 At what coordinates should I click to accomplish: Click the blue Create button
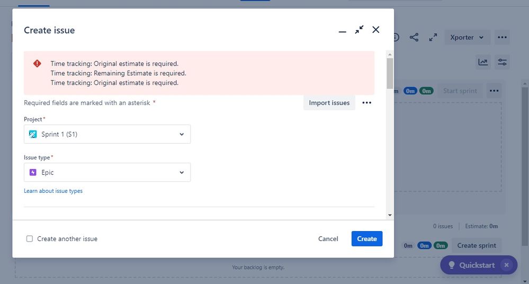[x=367, y=239]
